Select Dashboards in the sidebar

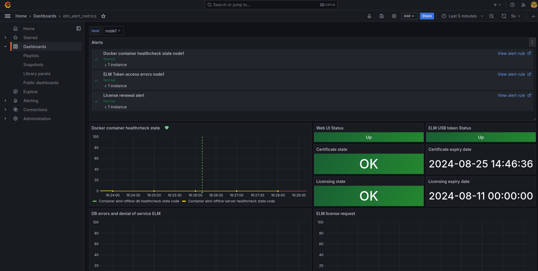point(35,47)
